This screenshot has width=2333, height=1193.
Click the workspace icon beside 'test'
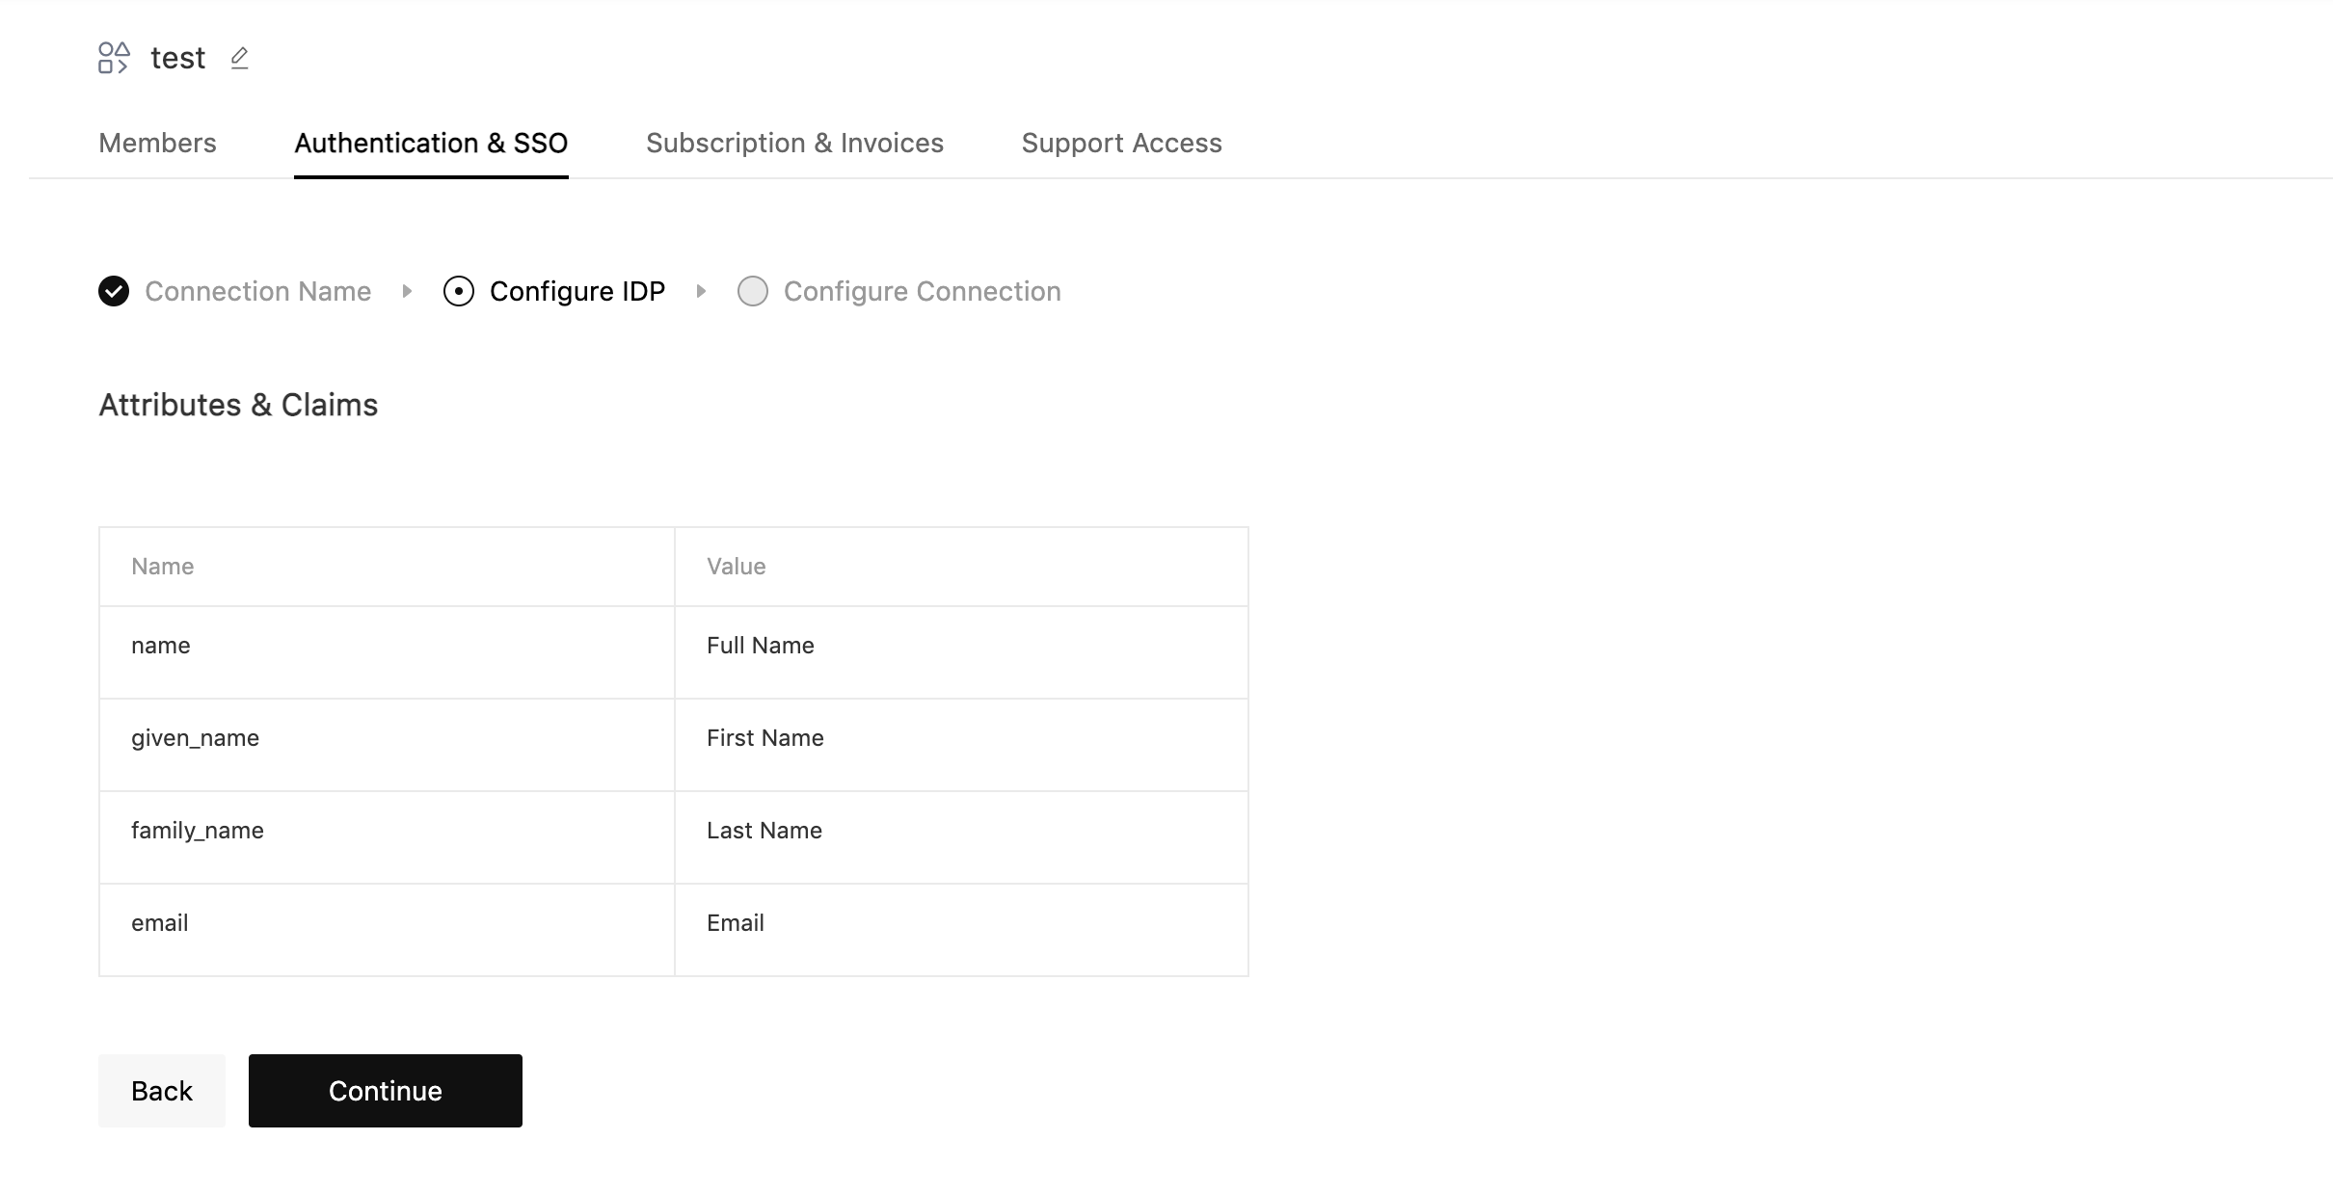click(x=114, y=58)
